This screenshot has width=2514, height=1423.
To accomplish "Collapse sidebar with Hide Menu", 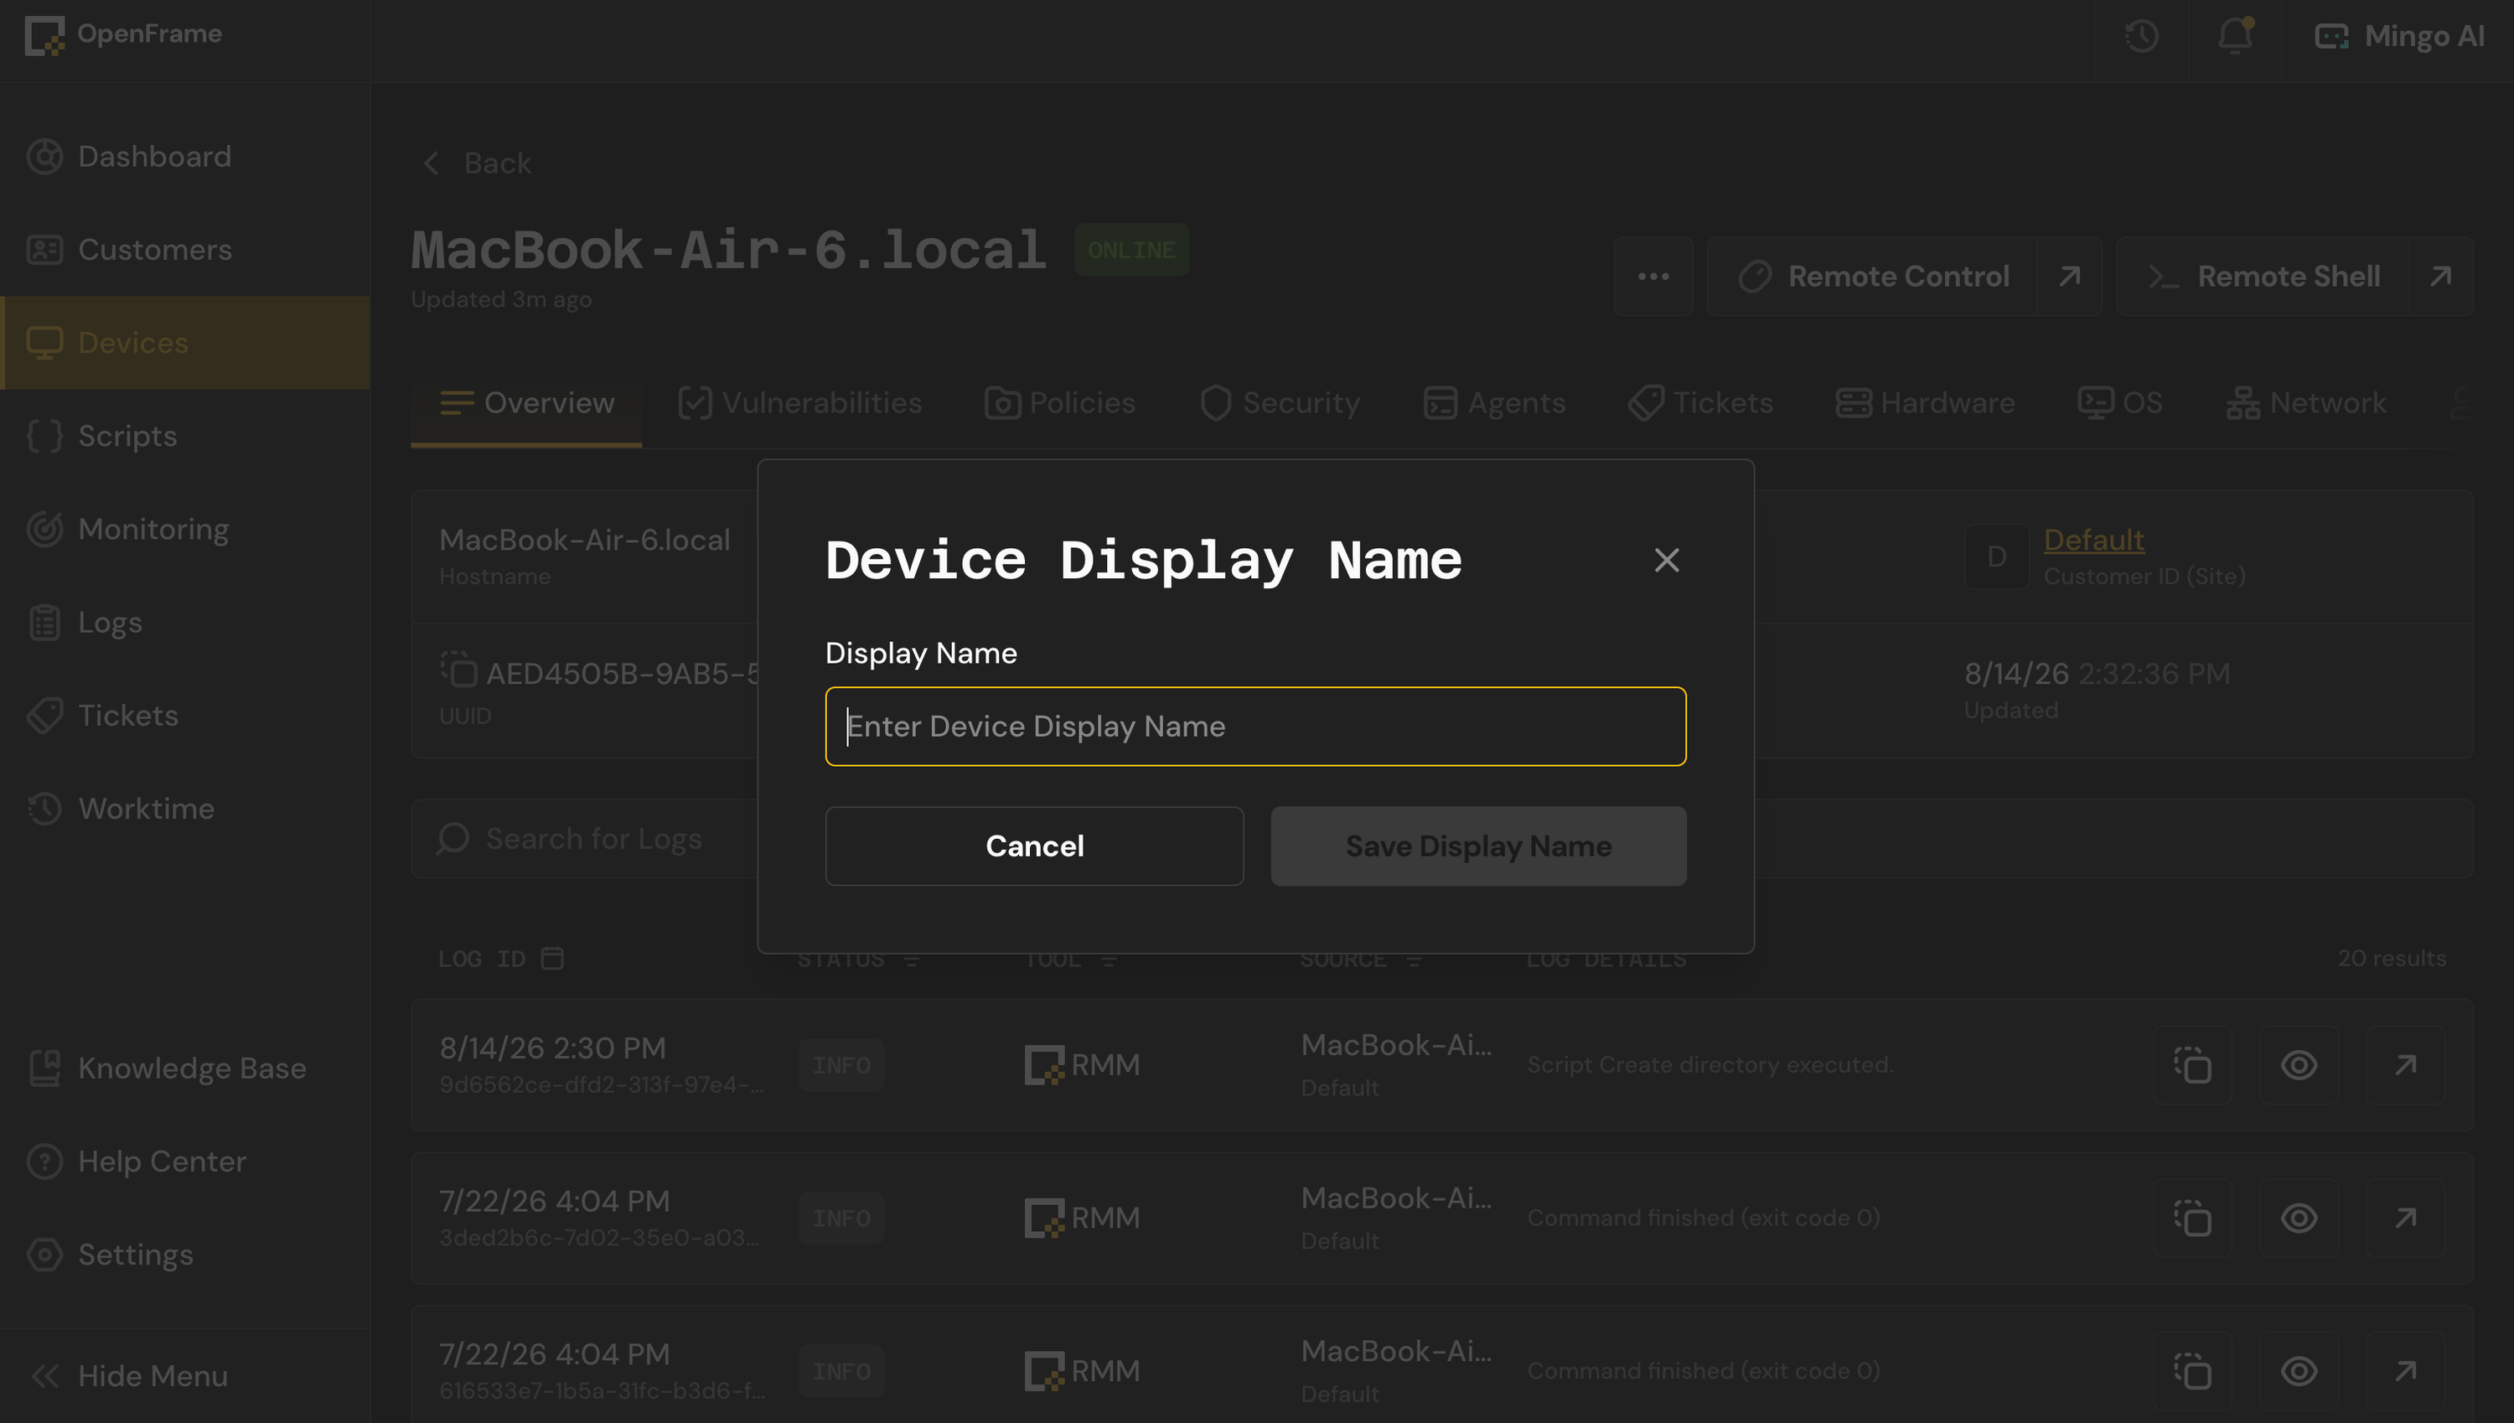I will tap(184, 1376).
